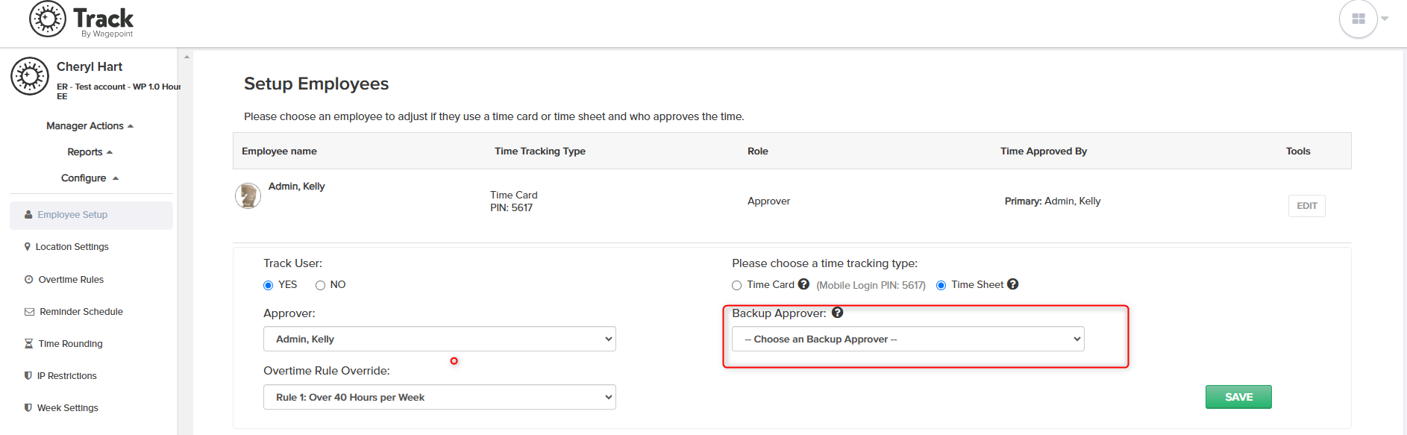Open the apps grid menu icon

1358,19
